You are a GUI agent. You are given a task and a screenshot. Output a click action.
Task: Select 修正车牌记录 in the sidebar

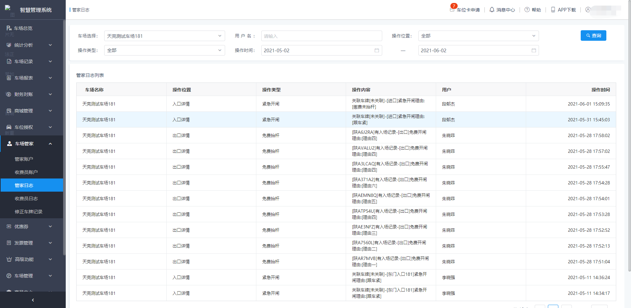pyautogui.click(x=29, y=212)
